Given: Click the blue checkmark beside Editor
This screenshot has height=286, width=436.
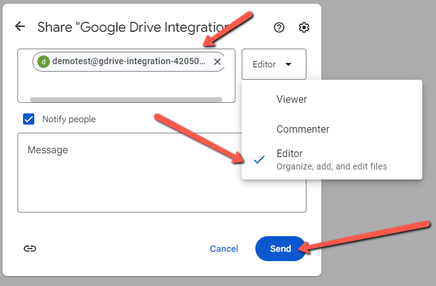Looking at the screenshot, I should (259, 160).
